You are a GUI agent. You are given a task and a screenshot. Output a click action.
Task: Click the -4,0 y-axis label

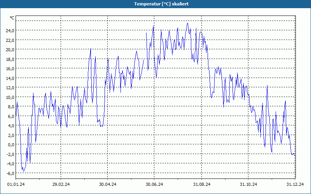(x=11, y=163)
